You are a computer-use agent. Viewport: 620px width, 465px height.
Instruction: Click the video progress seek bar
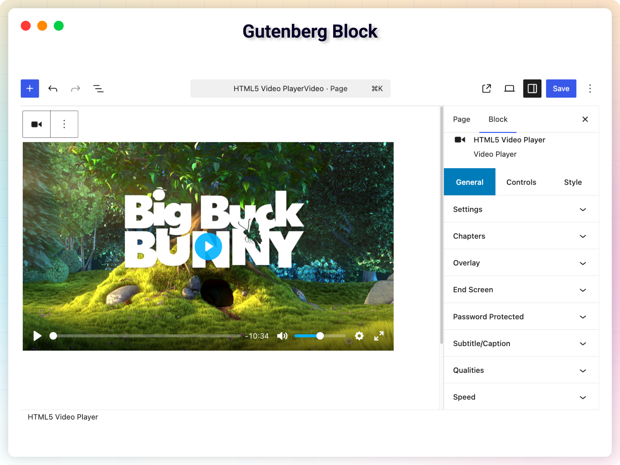point(145,336)
